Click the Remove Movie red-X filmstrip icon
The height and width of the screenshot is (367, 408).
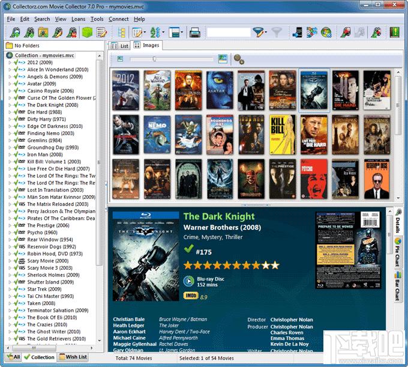71,32
